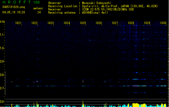Screen dimensions: 169x107
Task: Click the observer name Masayuki Kobayashi
Action: (96, 3)
